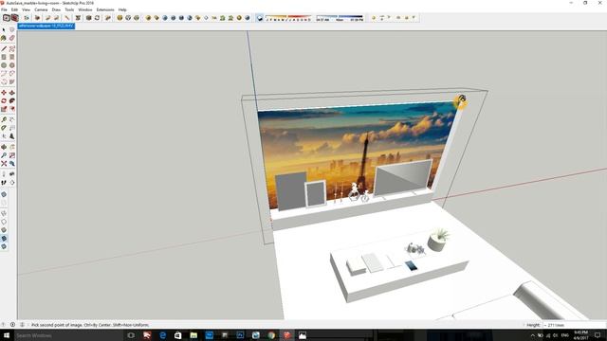Open the Tools menu
The image size is (607, 341).
69,9
